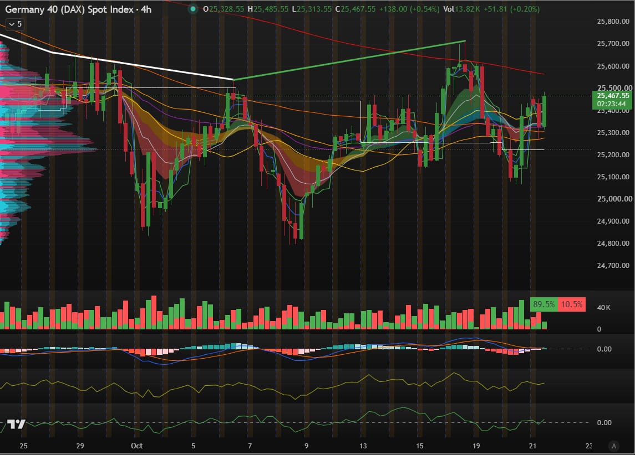Click the countdown timer 02:23:44 label
The image size is (635, 455).
611,104
